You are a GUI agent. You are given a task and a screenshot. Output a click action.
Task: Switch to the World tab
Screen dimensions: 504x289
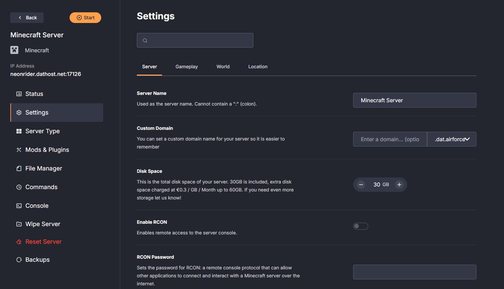[223, 67]
